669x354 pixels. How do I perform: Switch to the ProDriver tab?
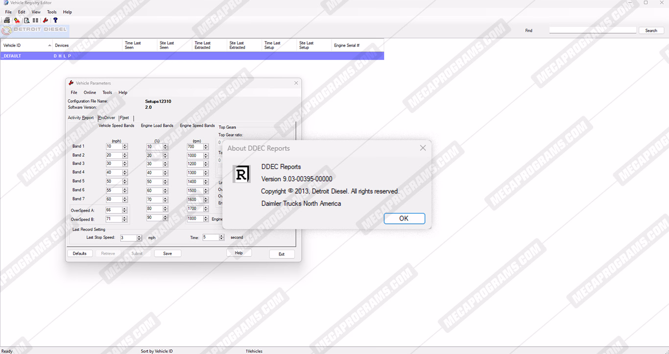click(107, 118)
